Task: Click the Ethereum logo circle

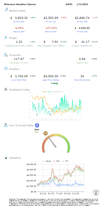Action: pos(37,125)
